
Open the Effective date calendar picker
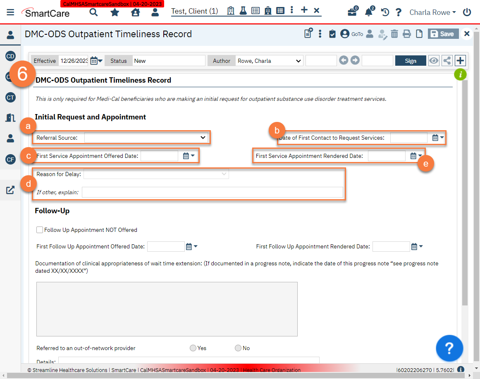point(94,60)
